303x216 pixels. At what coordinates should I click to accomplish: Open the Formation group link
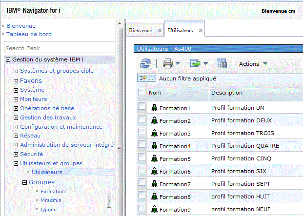[x=53, y=192]
